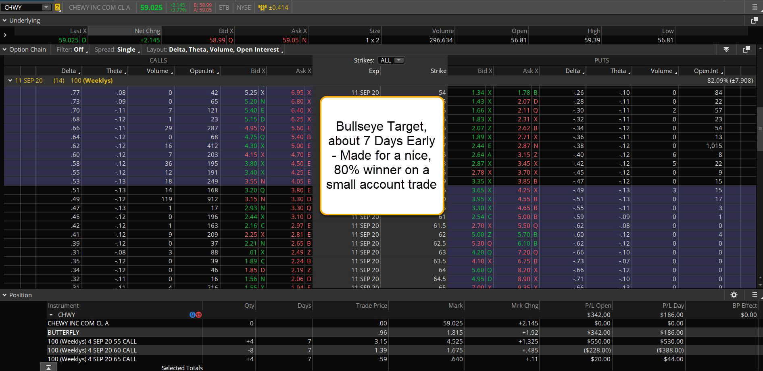
Task: Open Position settings with the gear icon
Action: [734, 295]
